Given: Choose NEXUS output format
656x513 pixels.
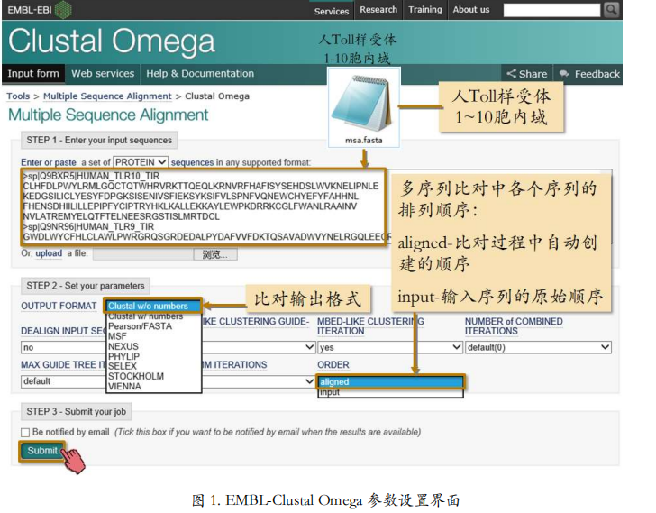Looking at the screenshot, I should coord(123,346).
